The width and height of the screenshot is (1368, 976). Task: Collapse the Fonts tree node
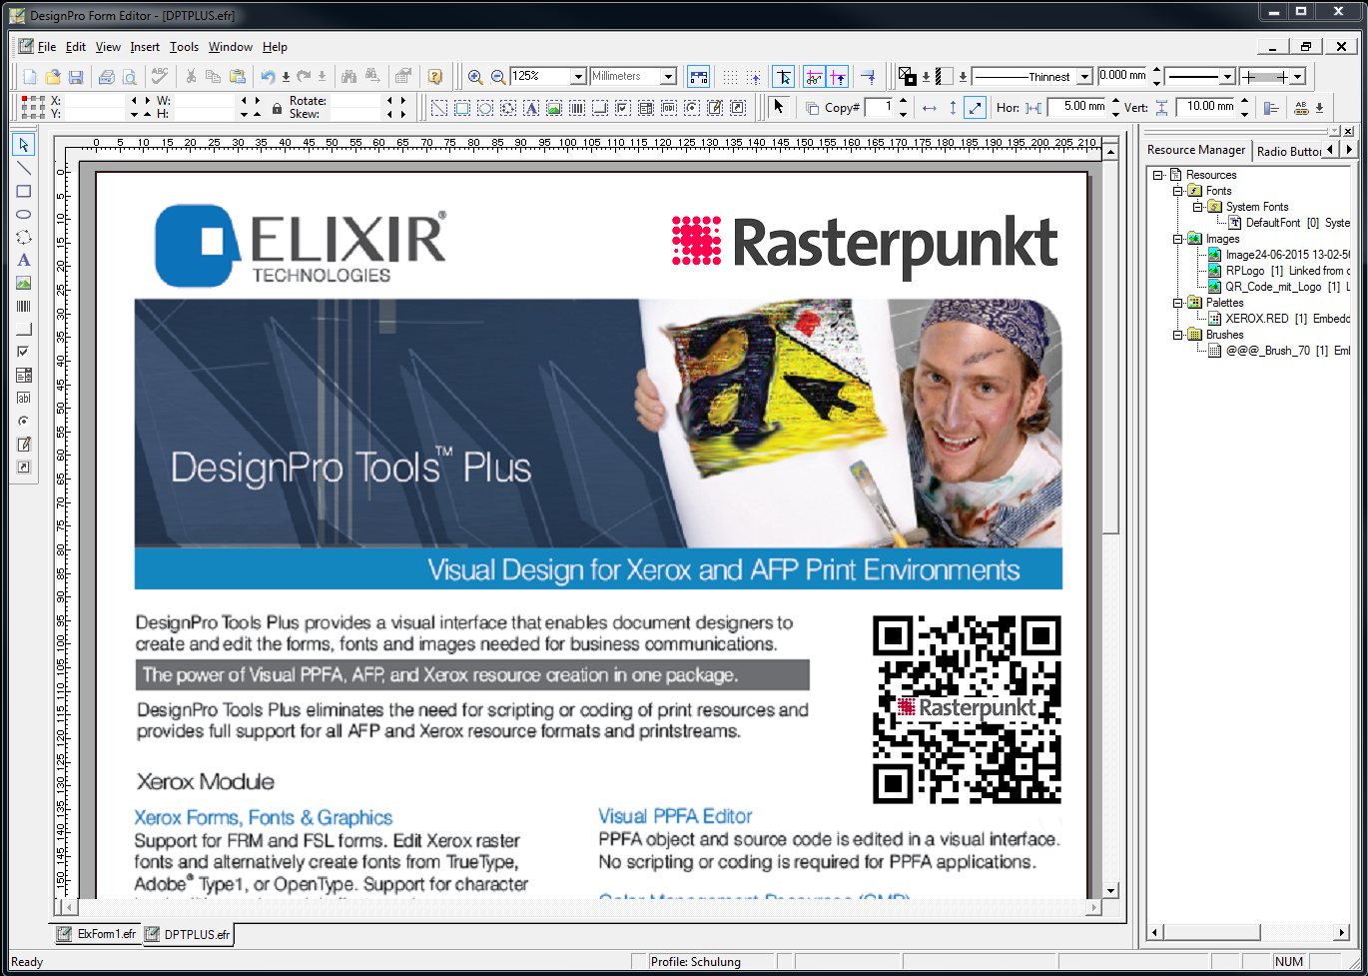[1178, 191]
